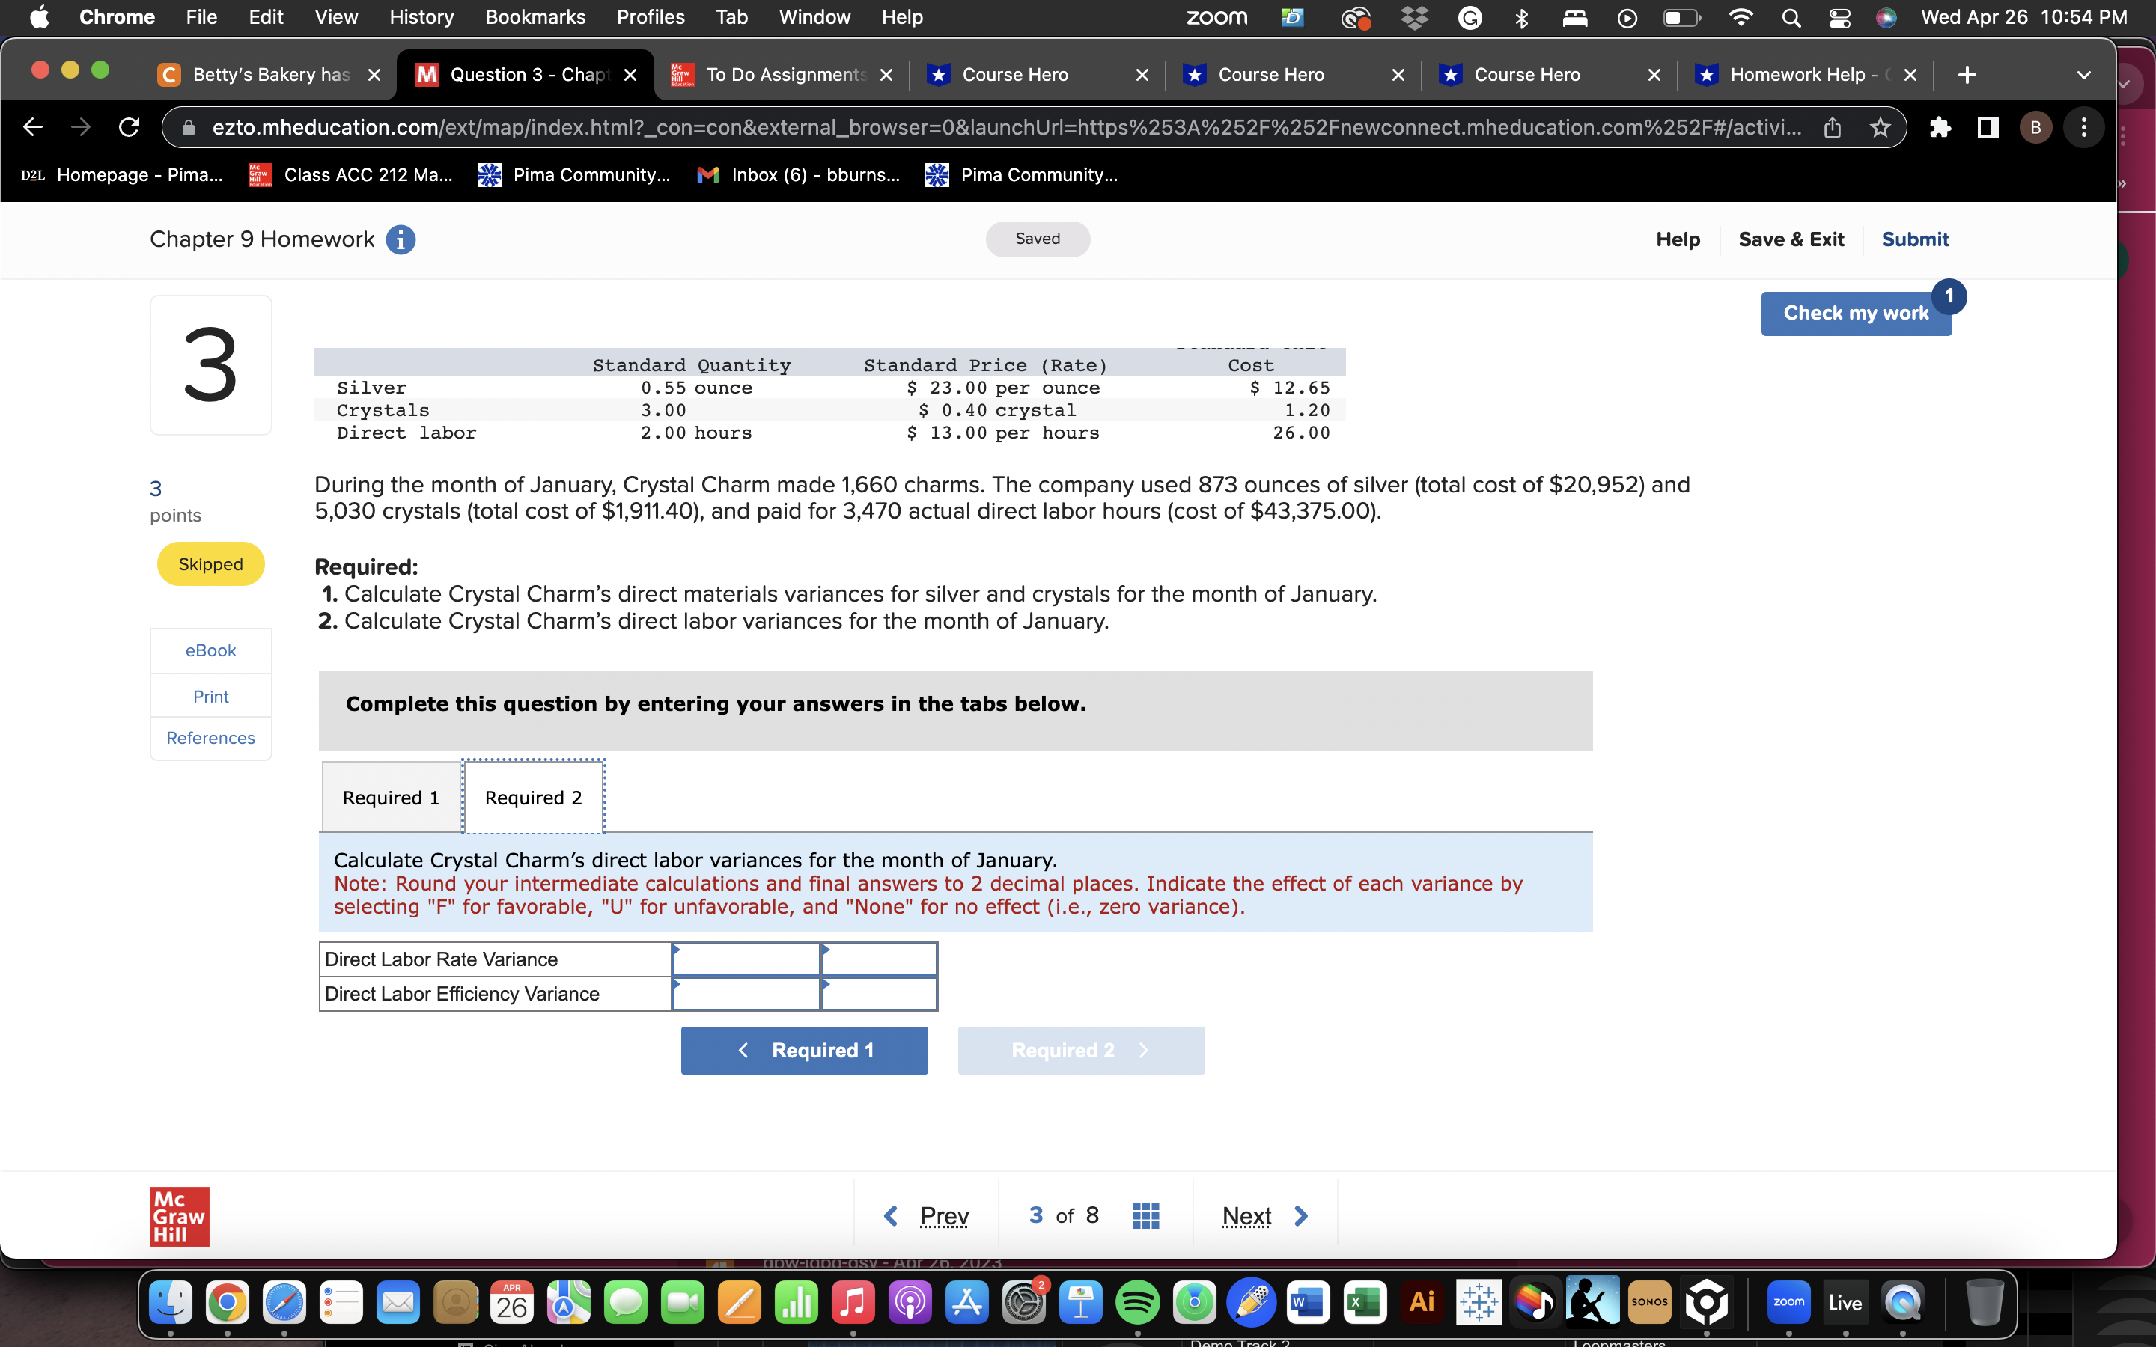2156x1347 pixels.
Task: Click the Spotlight search magnifier in menu bar
Action: point(1791,17)
